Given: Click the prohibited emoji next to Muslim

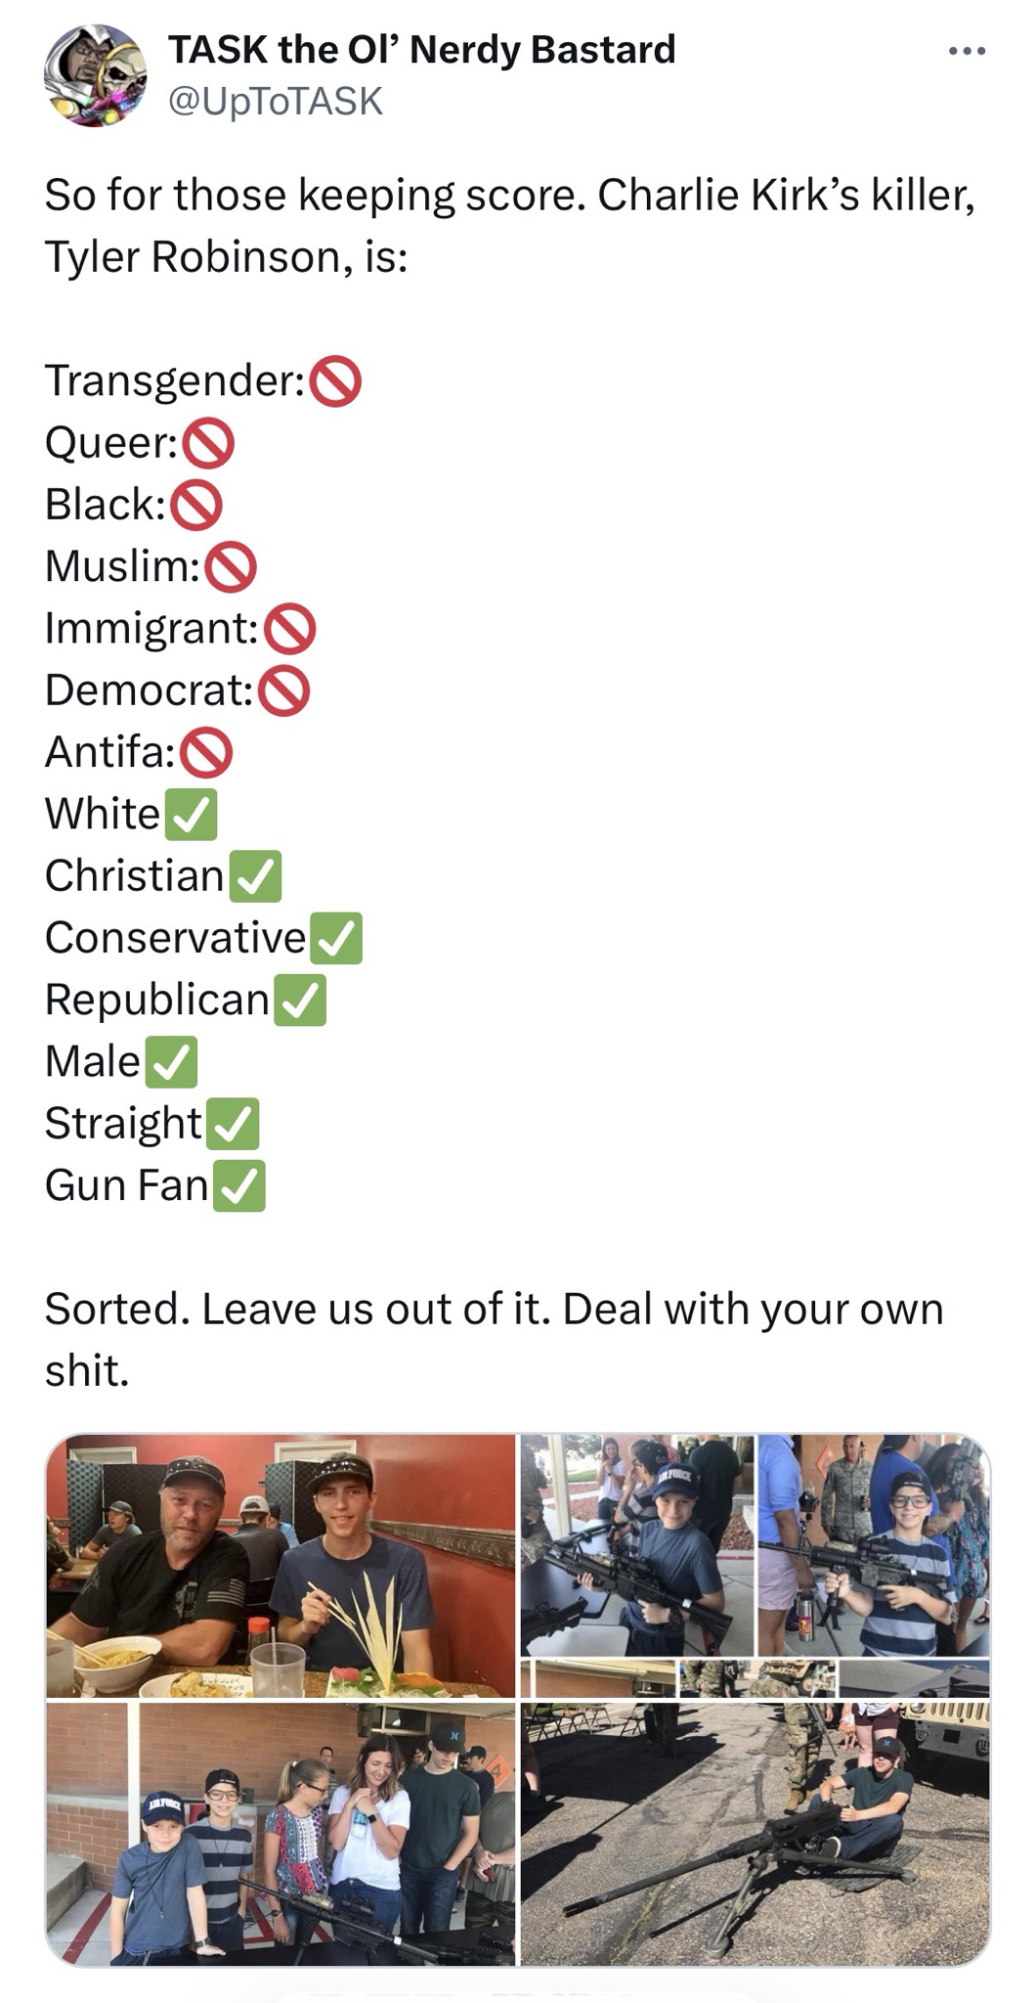Looking at the screenshot, I should coord(230,567).
